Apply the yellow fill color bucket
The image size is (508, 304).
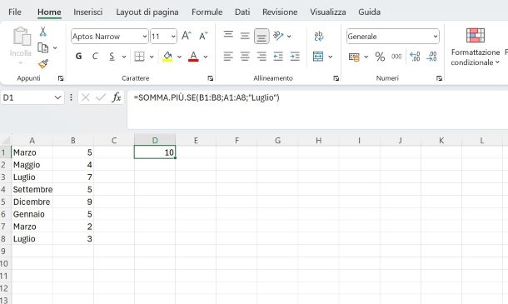167,57
